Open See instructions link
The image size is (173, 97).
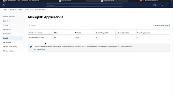click(39, 49)
